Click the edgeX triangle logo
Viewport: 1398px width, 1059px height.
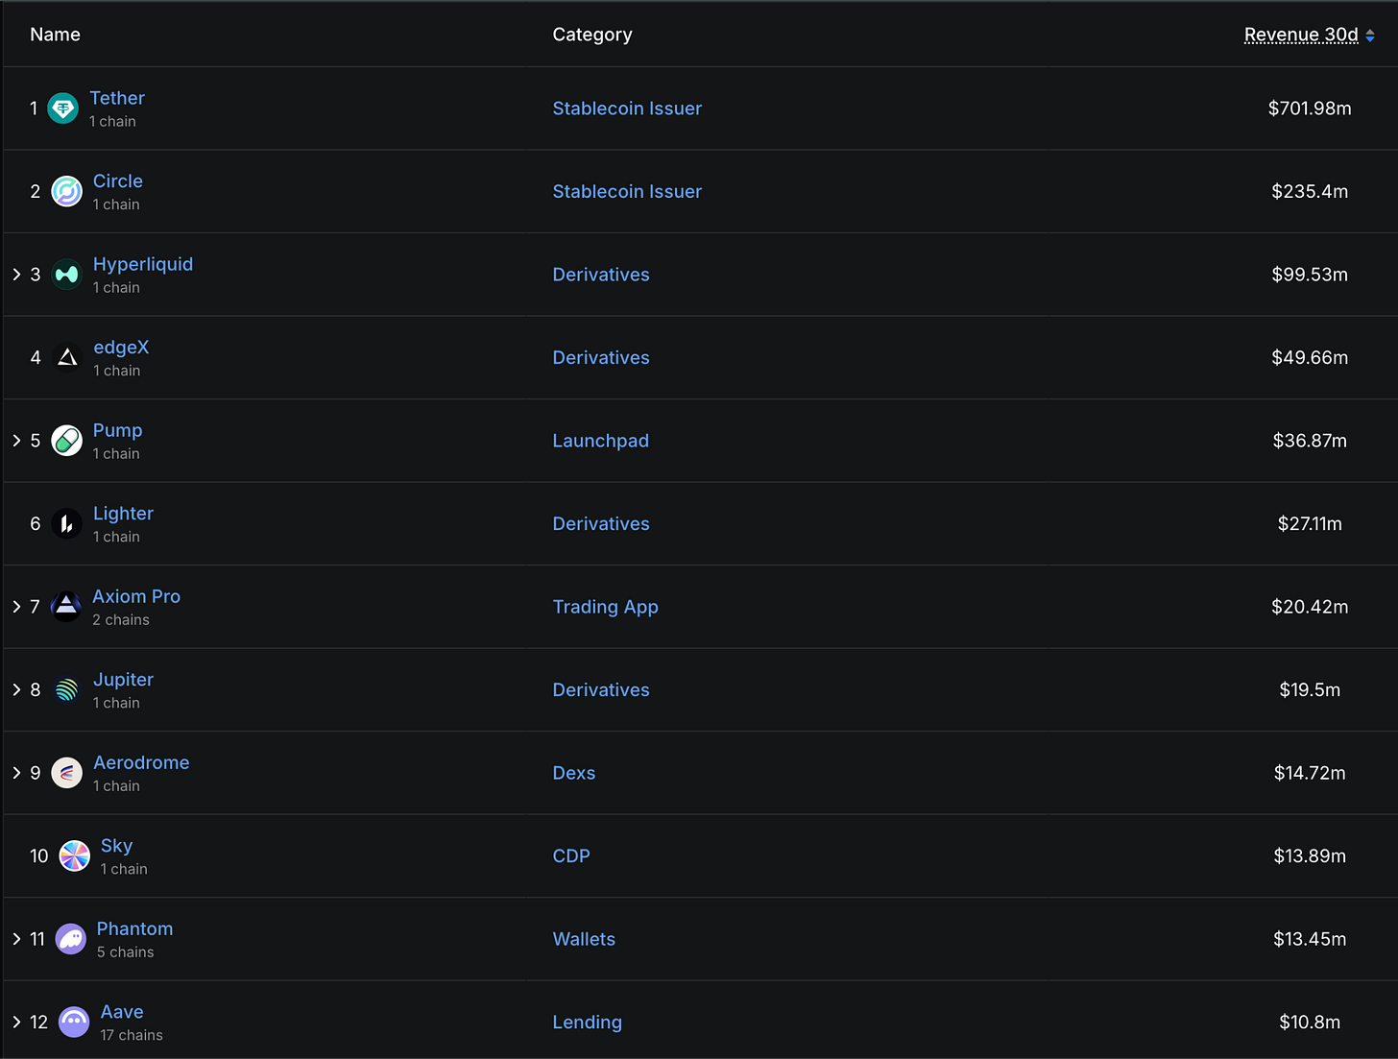pos(67,358)
